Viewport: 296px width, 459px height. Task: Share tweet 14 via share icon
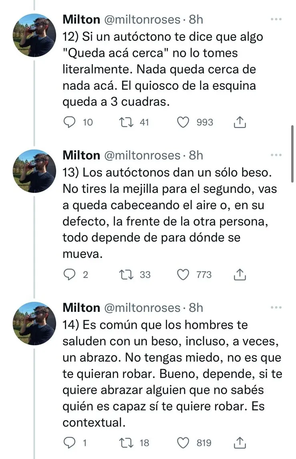click(239, 442)
